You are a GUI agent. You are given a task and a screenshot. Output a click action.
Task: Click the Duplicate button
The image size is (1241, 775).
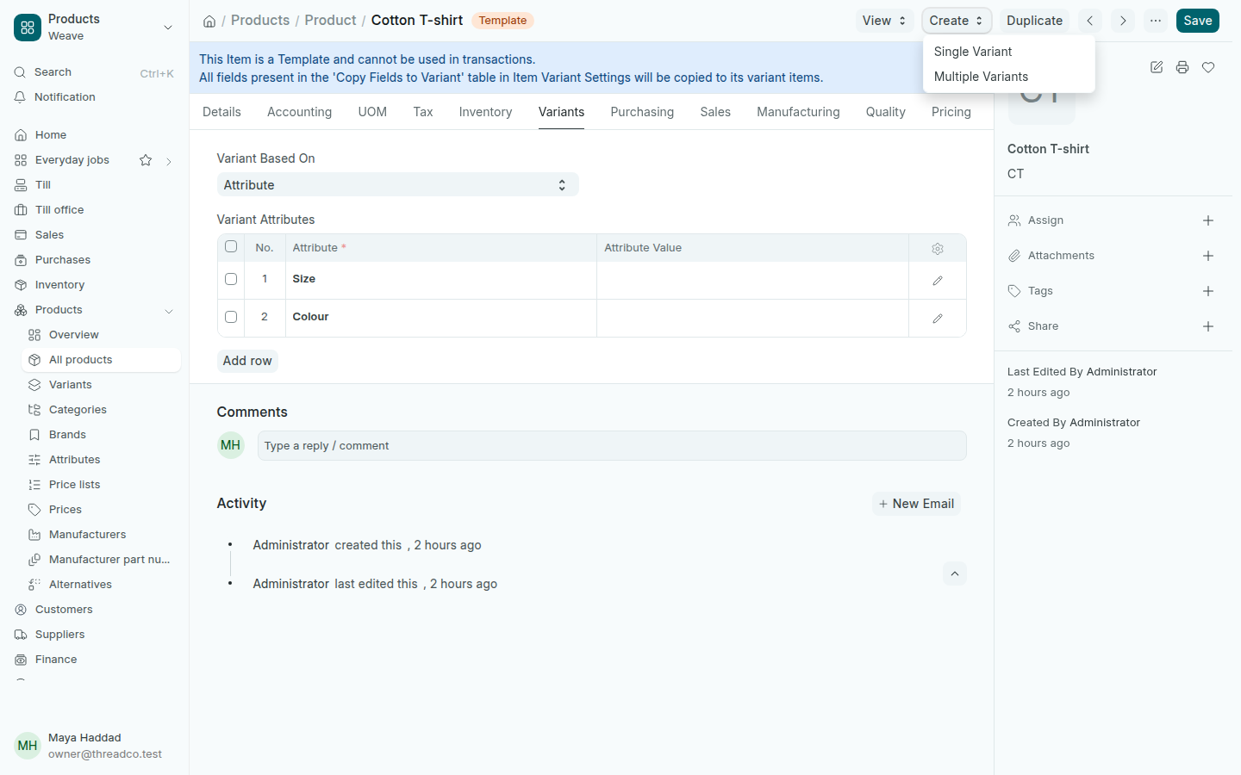click(1034, 21)
